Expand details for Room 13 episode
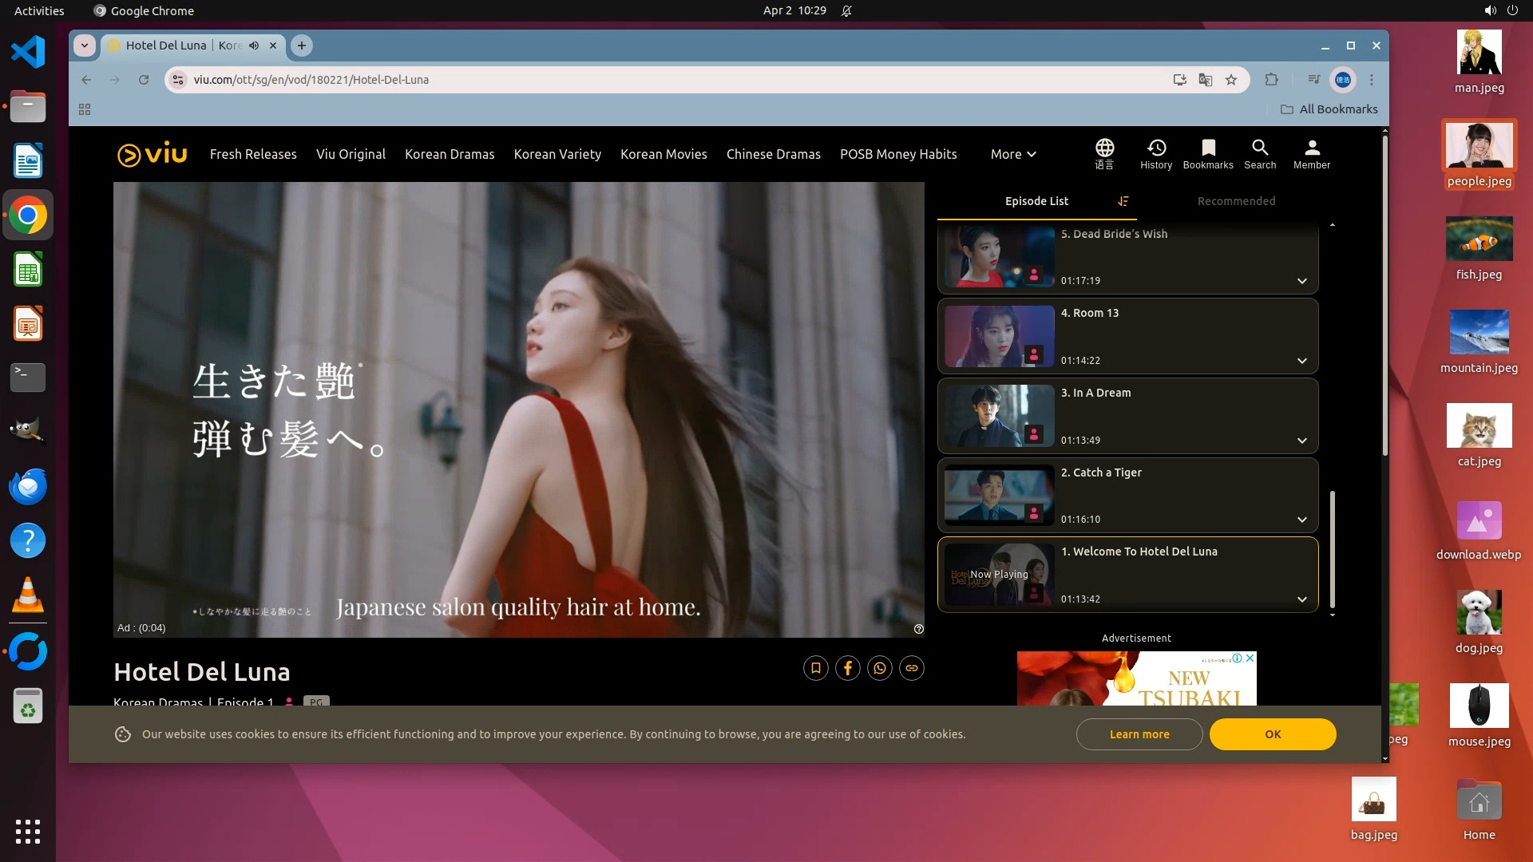The height and width of the screenshot is (862, 1533). pyautogui.click(x=1302, y=361)
